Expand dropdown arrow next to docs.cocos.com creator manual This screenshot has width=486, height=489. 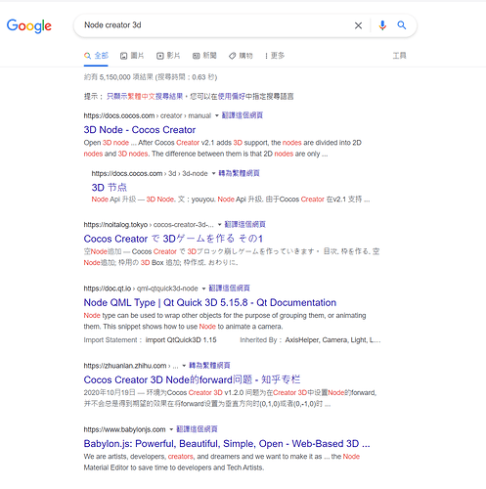point(216,115)
